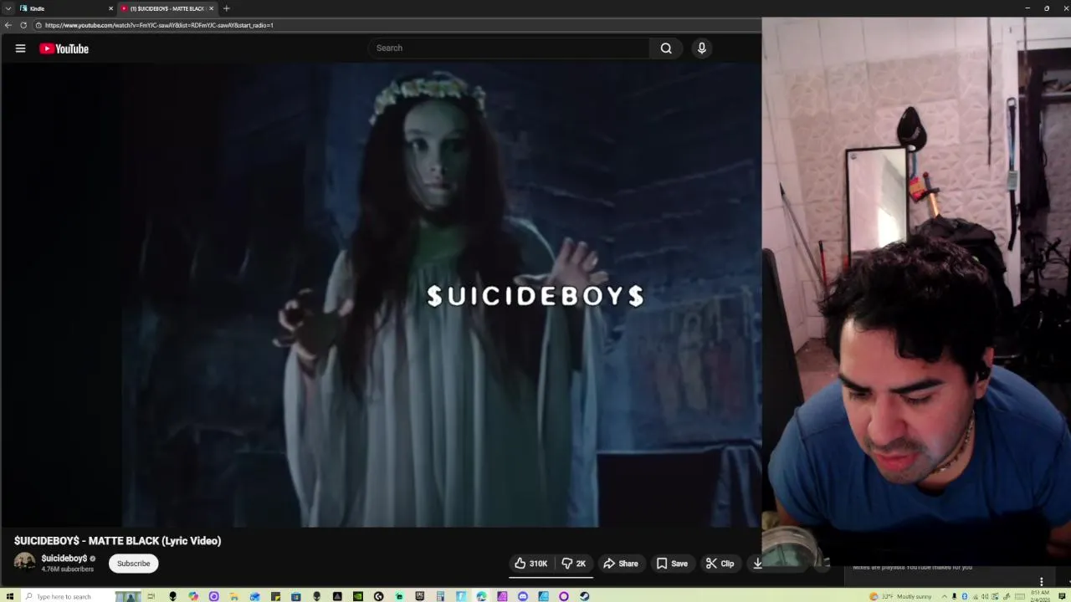Share the MATTE BLACK video

[621, 564]
